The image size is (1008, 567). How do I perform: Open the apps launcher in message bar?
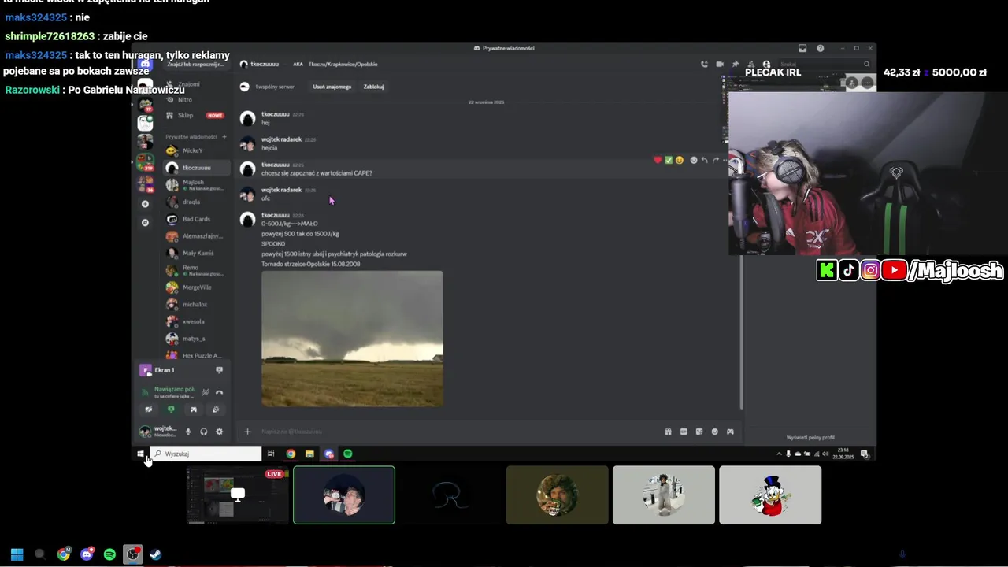point(730,432)
